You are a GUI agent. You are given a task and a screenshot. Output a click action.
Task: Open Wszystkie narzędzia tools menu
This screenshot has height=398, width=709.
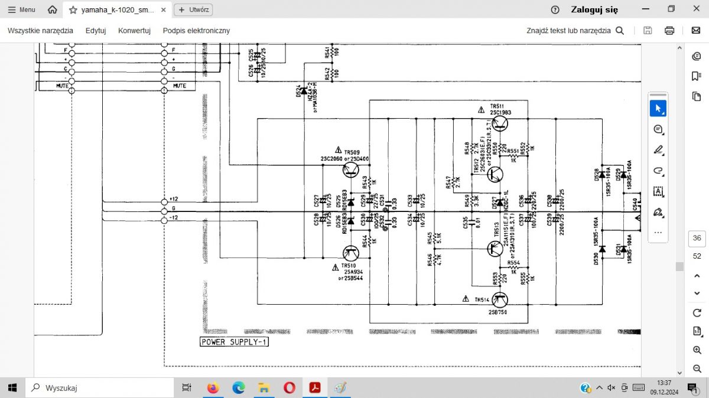[40, 31]
